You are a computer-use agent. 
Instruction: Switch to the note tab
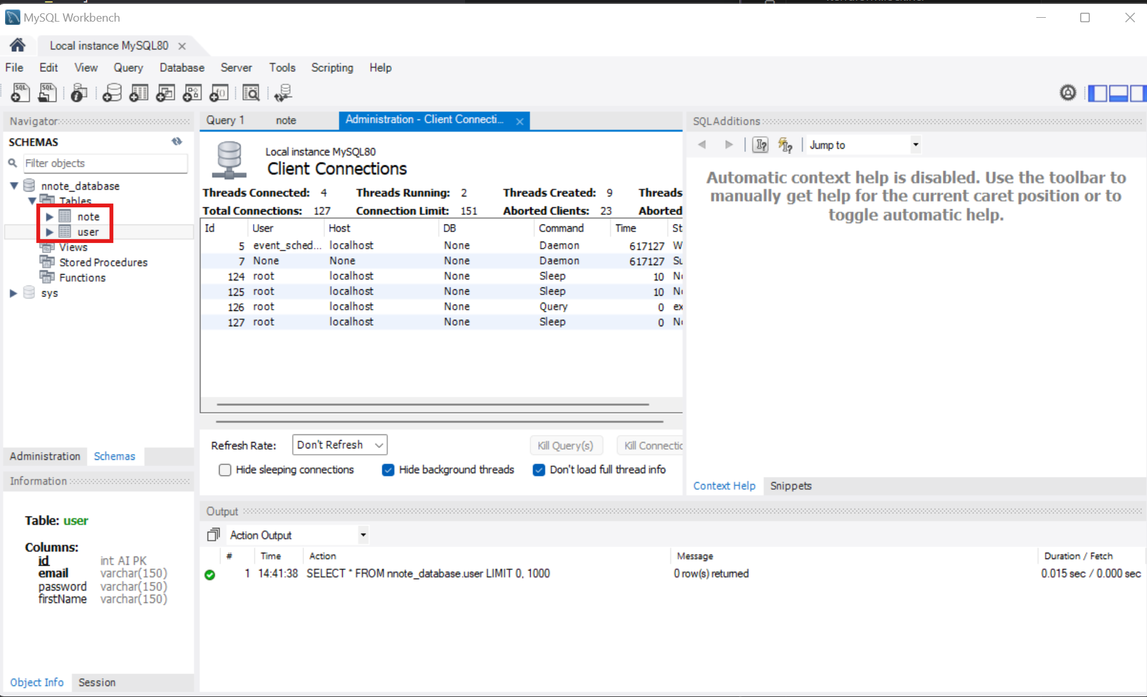click(286, 120)
